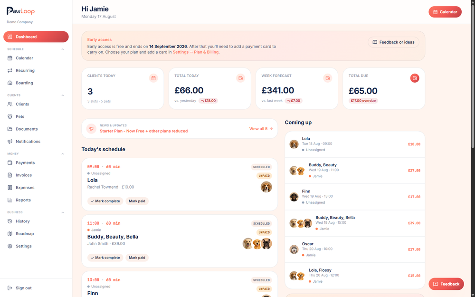
Task: Click Lola's beagle avatar in today's schedule
Action: click(x=266, y=187)
